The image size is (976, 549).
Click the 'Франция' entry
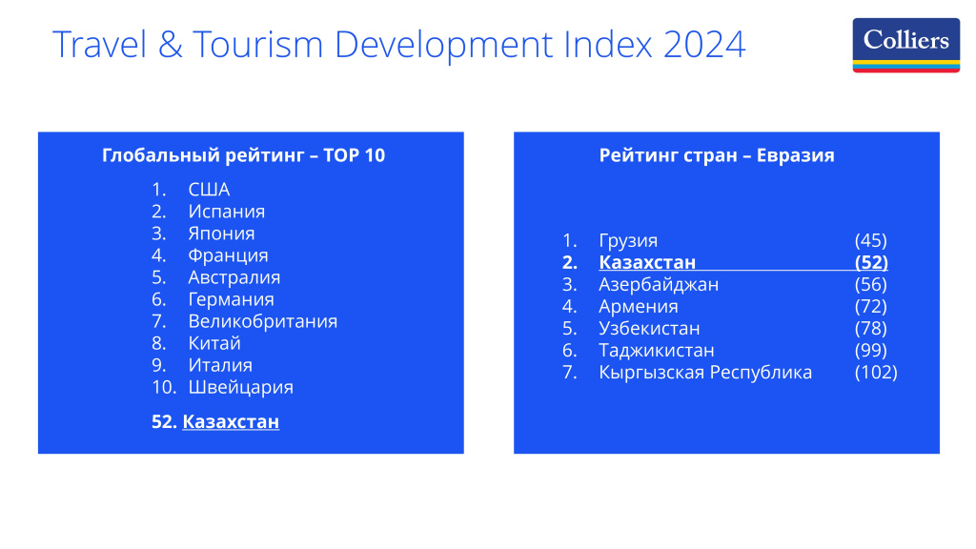point(229,254)
